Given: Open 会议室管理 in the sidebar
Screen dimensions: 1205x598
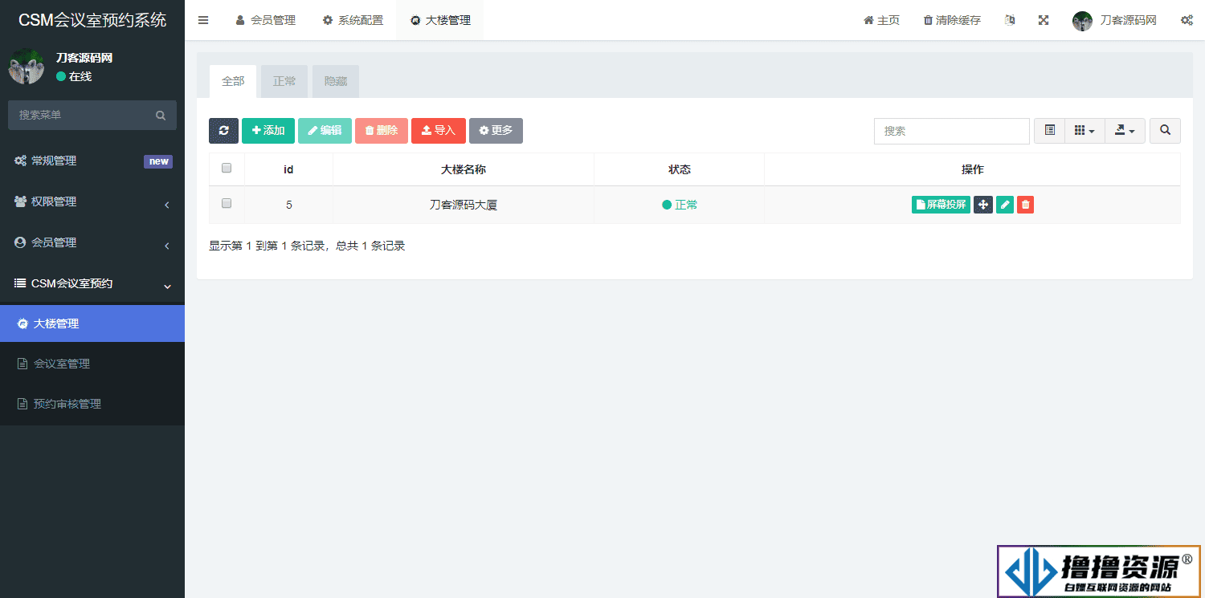Looking at the screenshot, I should pos(92,364).
